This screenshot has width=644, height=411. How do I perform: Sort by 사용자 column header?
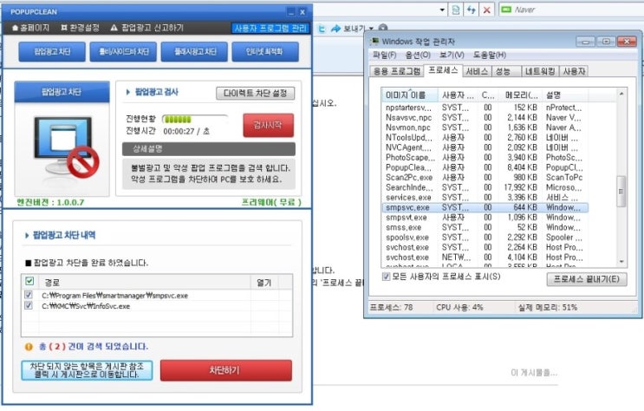coord(457,95)
